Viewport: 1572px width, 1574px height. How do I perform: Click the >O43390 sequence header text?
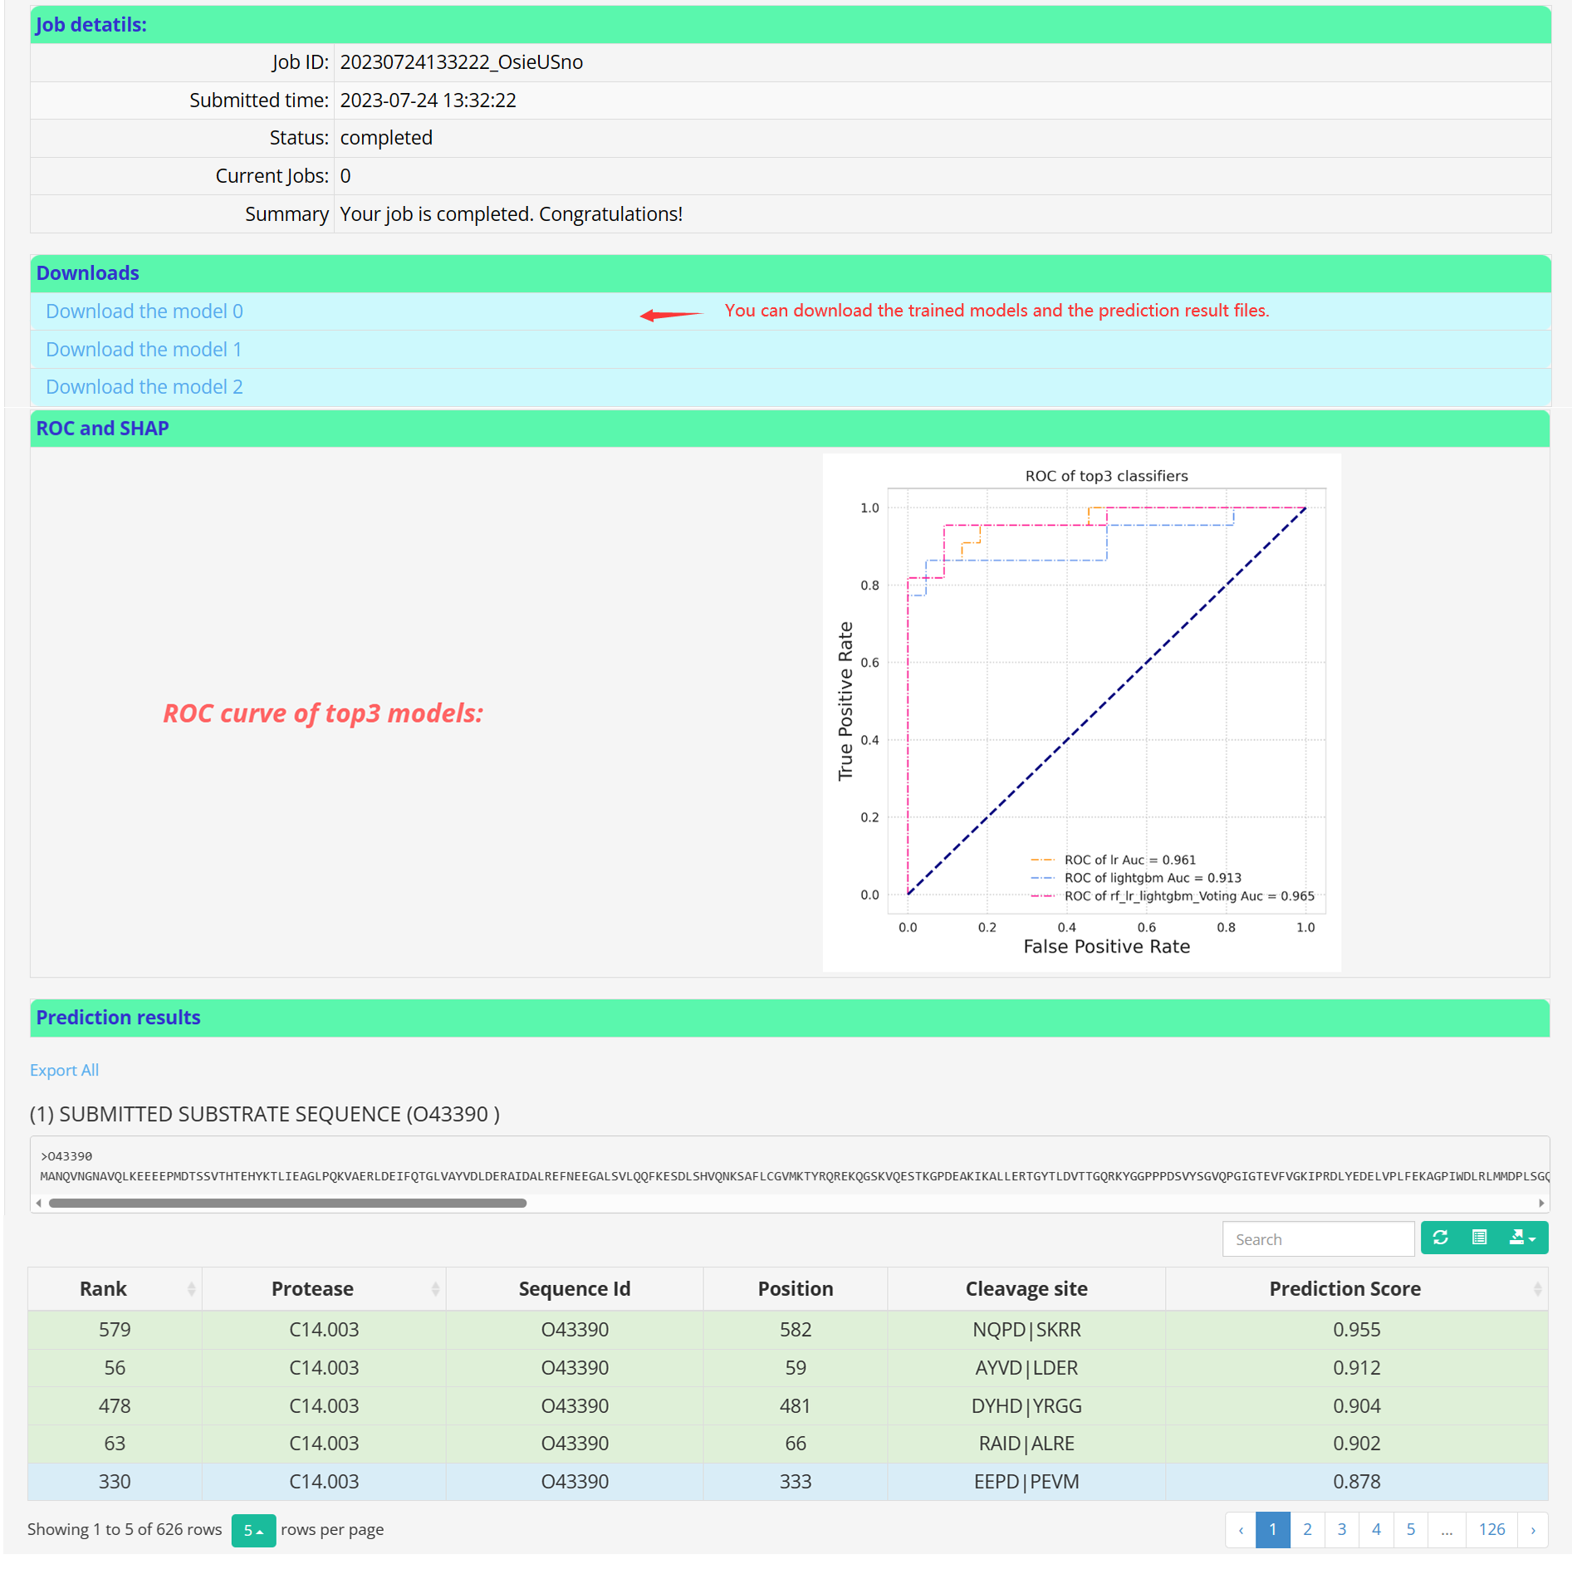coord(66,1156)
